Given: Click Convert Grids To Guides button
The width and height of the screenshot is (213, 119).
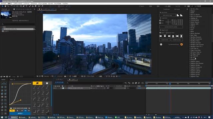Looking at the screenshot, I should pyautogui.click(x=171, y=27).
